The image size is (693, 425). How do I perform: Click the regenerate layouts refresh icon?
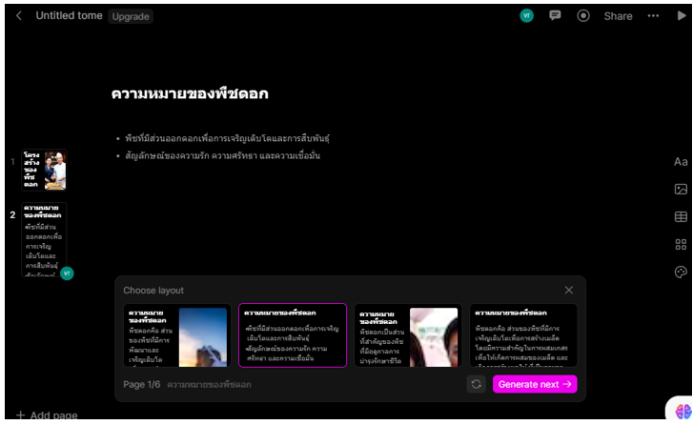(476, 384)
